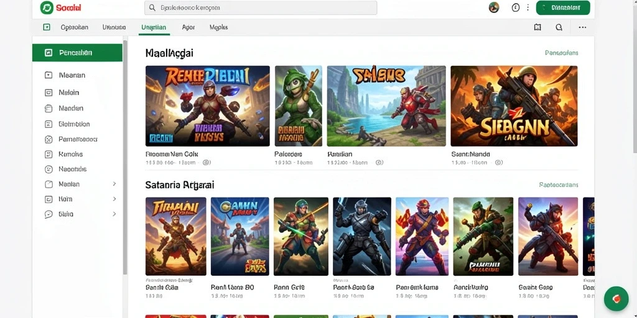Open the green frog Paicdeis game image

click(299, 106)
